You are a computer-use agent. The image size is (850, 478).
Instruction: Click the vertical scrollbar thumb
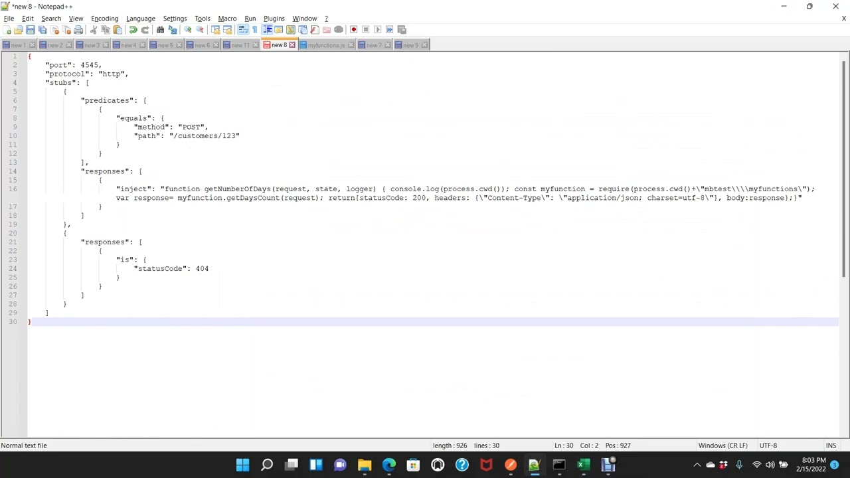click(844, 169)
